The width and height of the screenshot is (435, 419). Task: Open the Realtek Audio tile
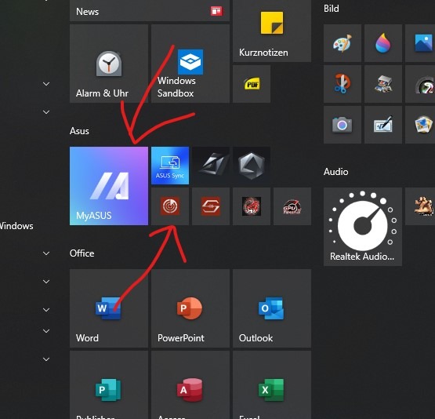pos(363,227)
